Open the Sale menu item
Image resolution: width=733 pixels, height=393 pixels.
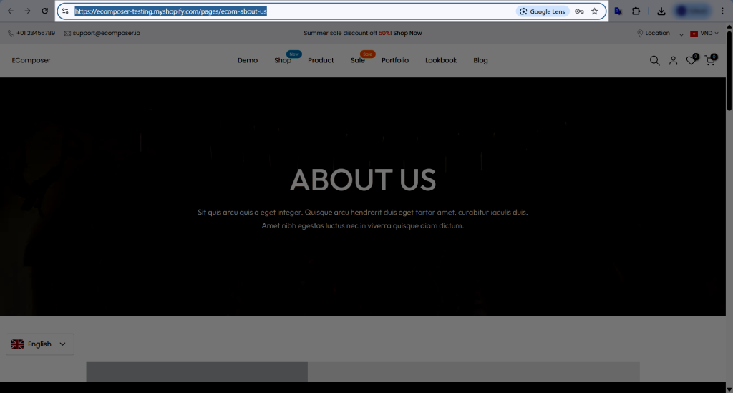[x=358, y=60]
